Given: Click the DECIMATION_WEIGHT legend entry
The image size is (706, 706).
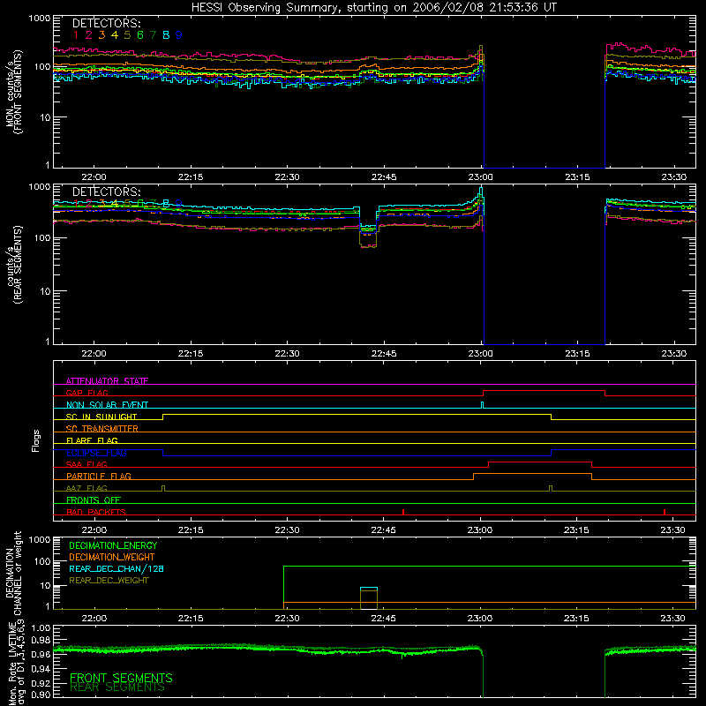Looking at the screenshot, I should click(x=112, y=557).
